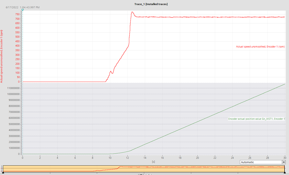Click the '400' tick on the rpm axis
Viewport: 289px width, 175px height.
pos(17,46)
